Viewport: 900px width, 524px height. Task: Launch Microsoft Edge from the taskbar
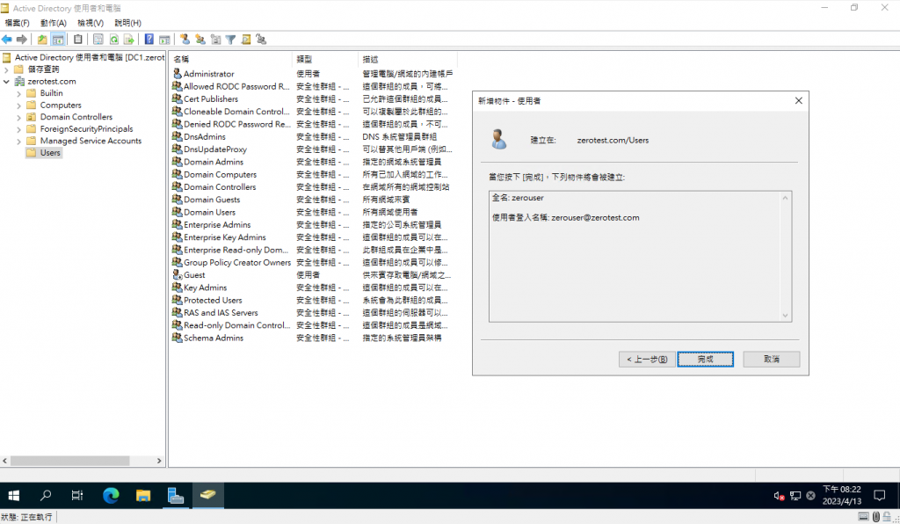click(x=110, y=495)
